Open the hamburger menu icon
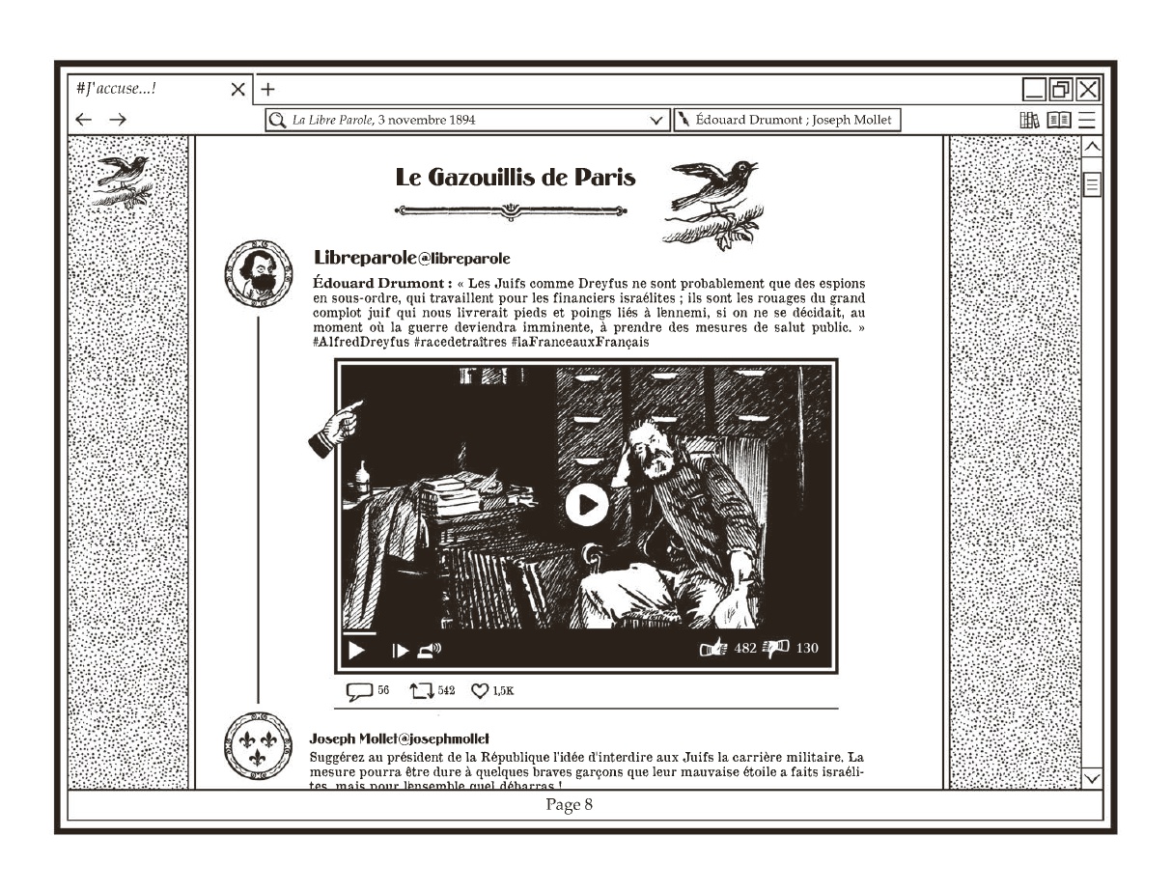Image resolution: width=1172 pixels, height=892 pixels. 1088,120
